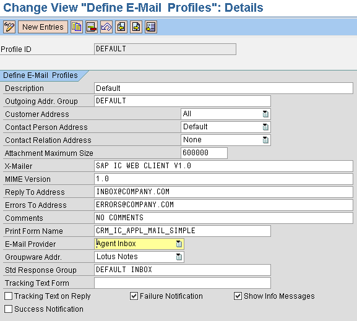Click the Undo Change toolbar icon

click(x=106, y=27)
